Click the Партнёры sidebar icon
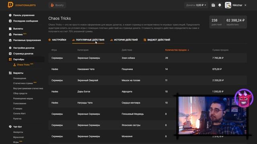The image size is (257, 144). pos(10,60)
